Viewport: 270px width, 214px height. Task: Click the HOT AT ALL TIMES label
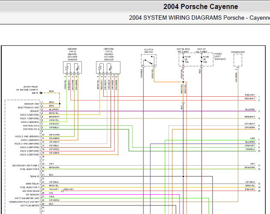[x=201, y=51]
